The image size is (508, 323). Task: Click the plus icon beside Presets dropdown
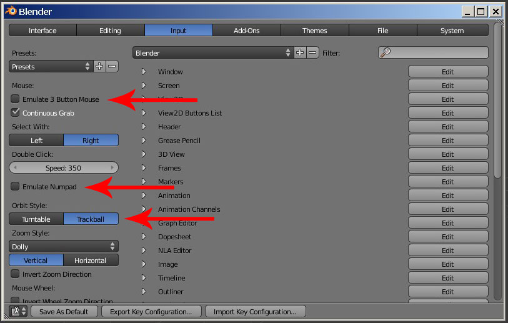(x=99, y=66)
